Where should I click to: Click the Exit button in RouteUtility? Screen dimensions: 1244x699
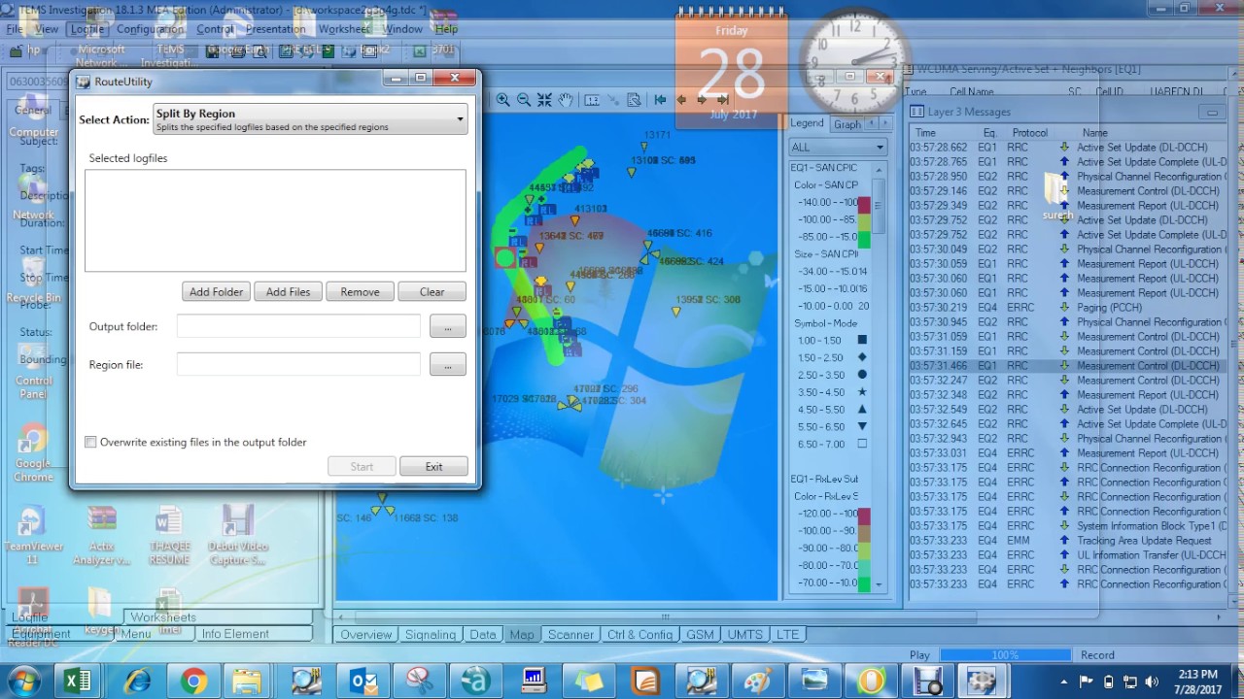pyautogui.click(x=433, y=466)
